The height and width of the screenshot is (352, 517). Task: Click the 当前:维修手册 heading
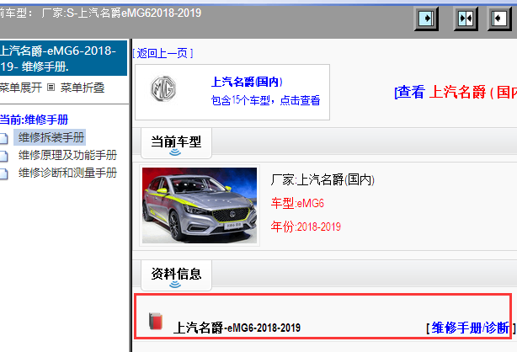[34, 120]
